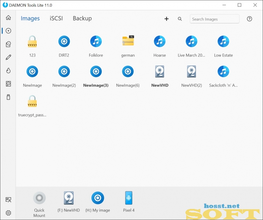Screen dimensions: 263x220
Task: Open the Burn flame icon in sidebar
Action: (8, 71)
